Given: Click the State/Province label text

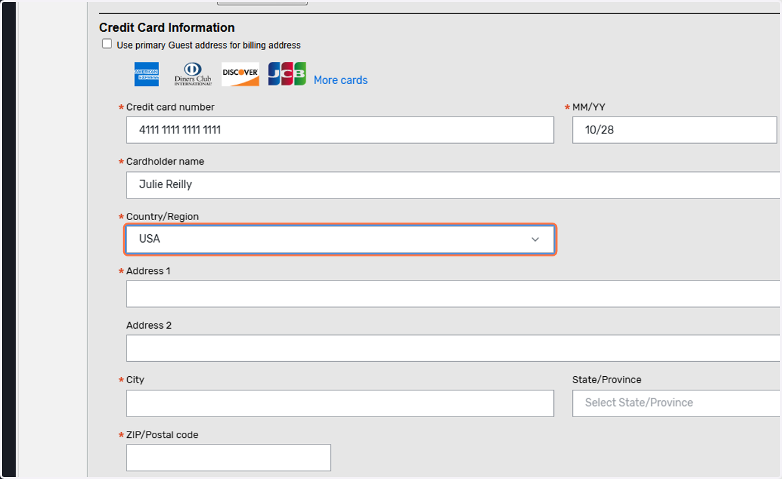Looking at the screenshot, I should (x=607, y=379).
